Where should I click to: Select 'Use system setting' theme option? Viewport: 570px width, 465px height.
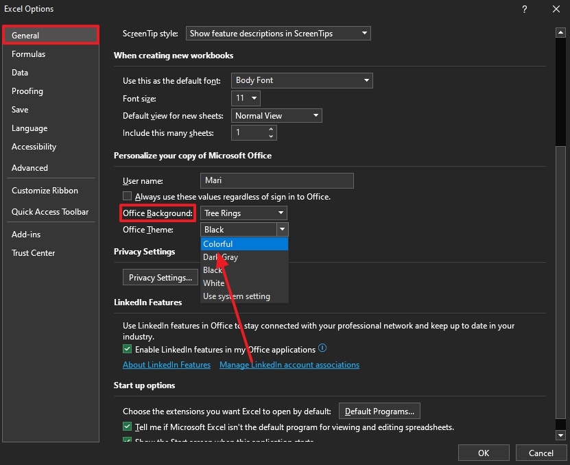click(x=237, y=296)
